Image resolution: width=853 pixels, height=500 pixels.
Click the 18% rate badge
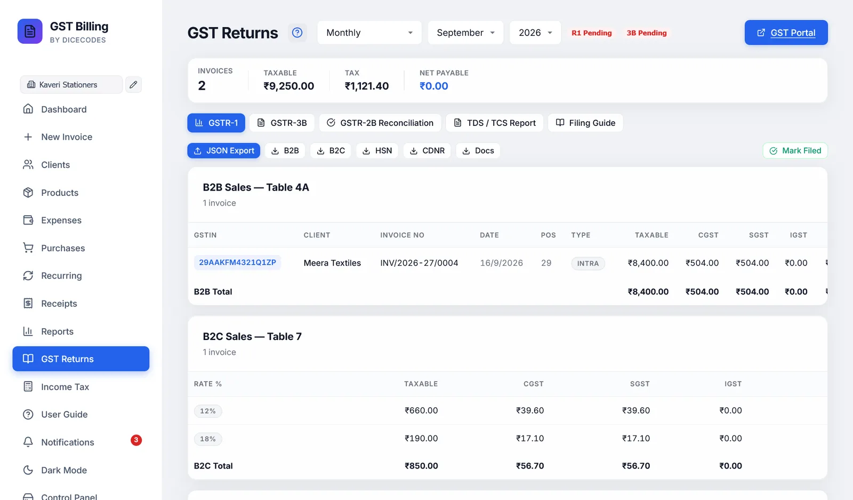click(208, 439)
